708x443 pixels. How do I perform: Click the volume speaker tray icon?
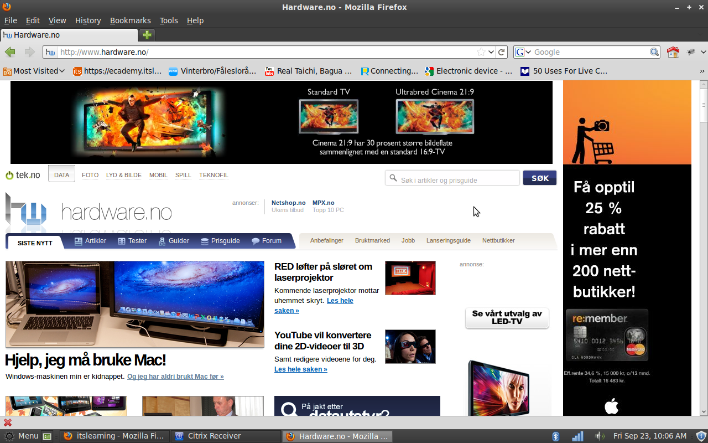(x=600, y=436)
